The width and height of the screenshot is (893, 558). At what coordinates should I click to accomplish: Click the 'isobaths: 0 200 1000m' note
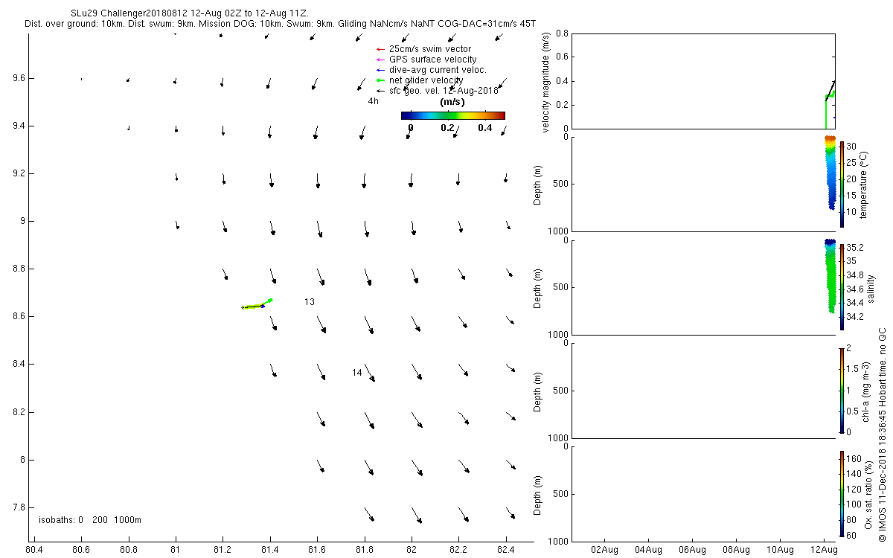coord(90,519)
